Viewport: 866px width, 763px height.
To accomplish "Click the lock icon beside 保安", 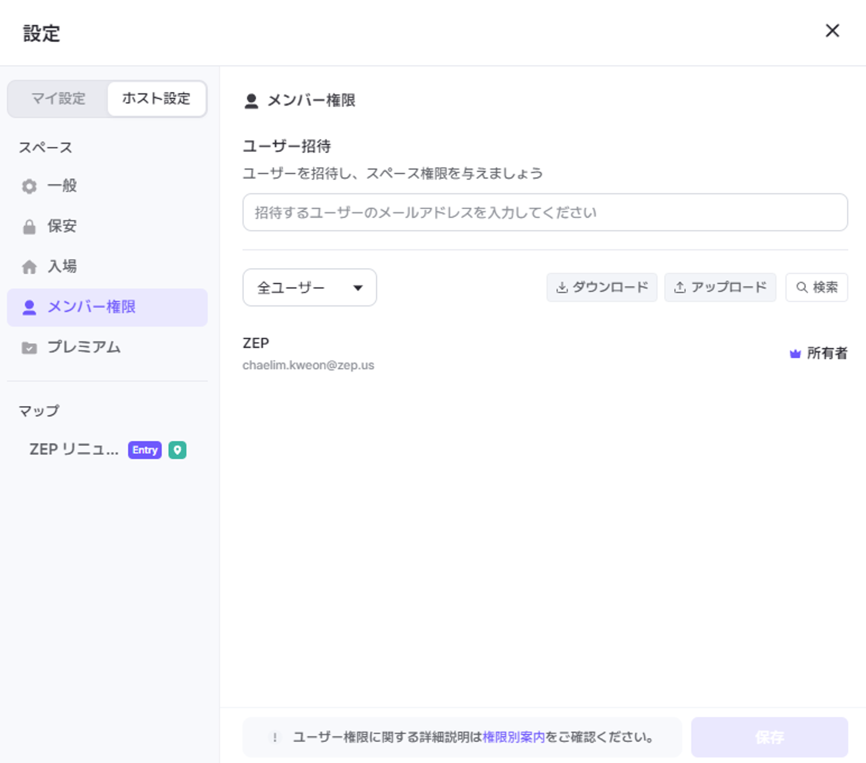I will 29,226.
